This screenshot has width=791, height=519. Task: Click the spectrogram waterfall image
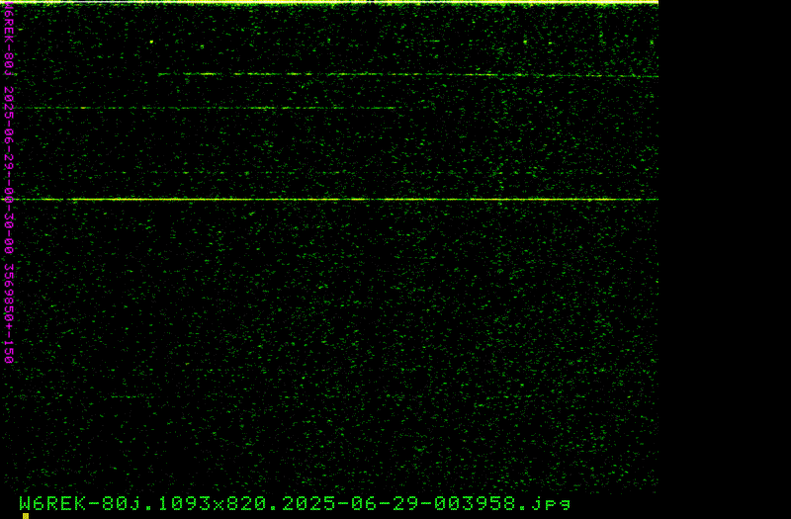click(329, 246)
